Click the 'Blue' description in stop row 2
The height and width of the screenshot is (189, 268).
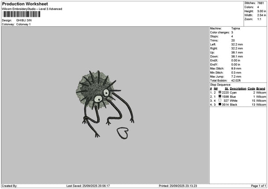click(233, 97)
